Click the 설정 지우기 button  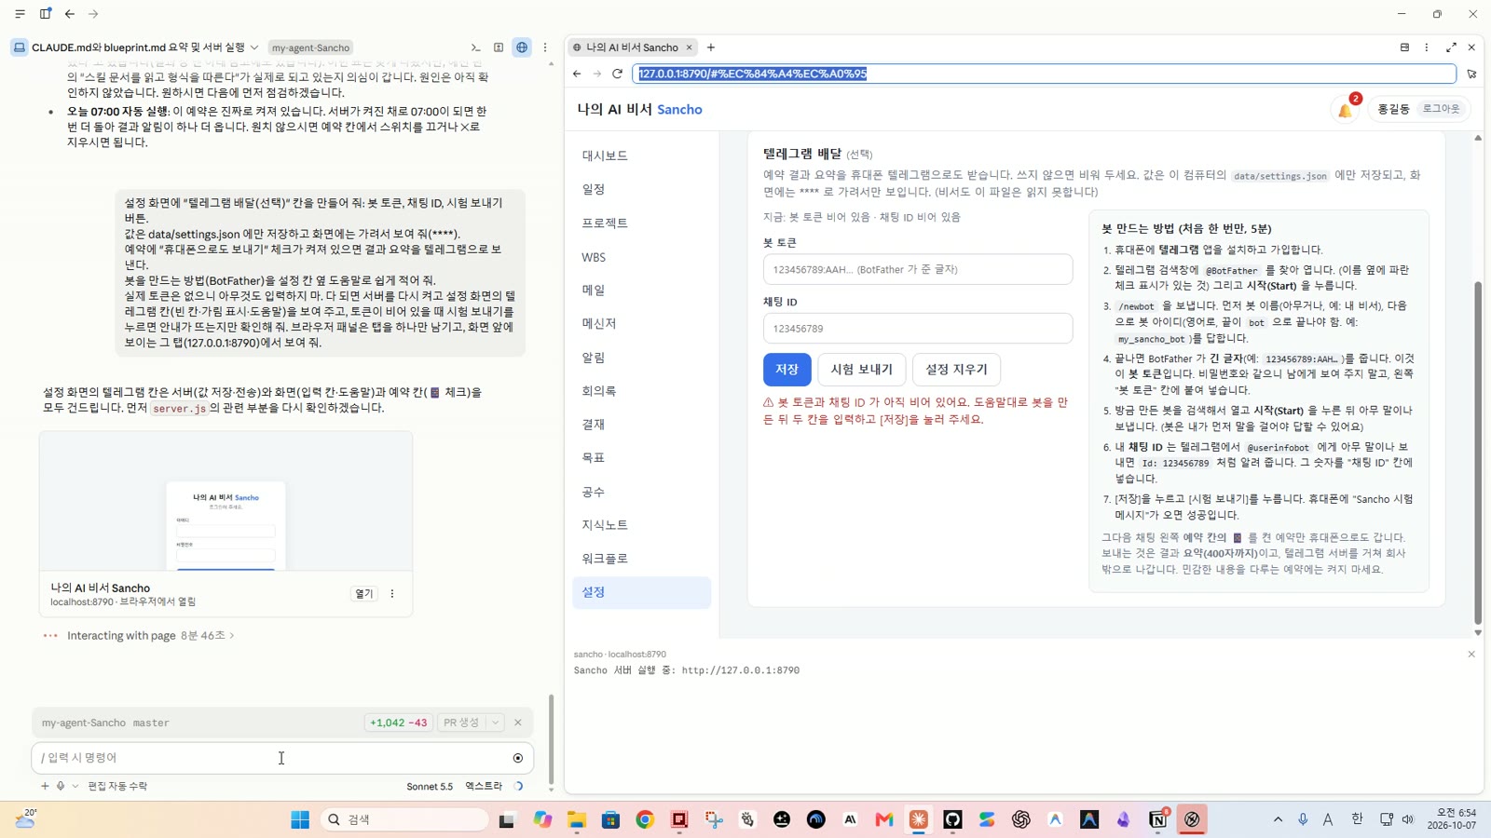click(x=956, y=370)
